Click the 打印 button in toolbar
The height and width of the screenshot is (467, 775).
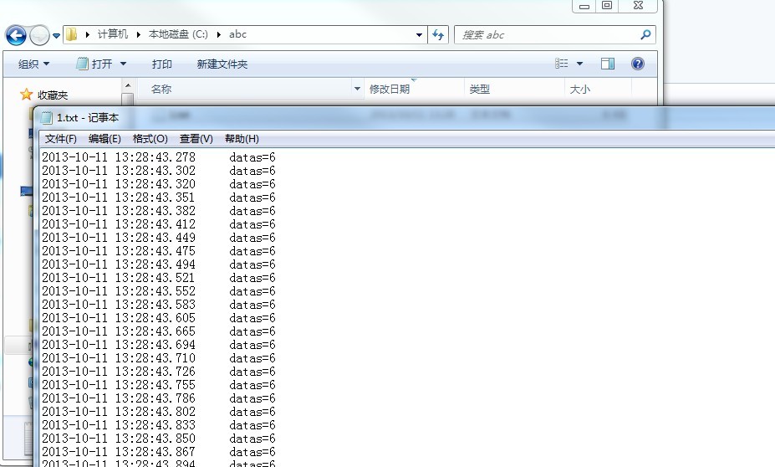(162, 64)
